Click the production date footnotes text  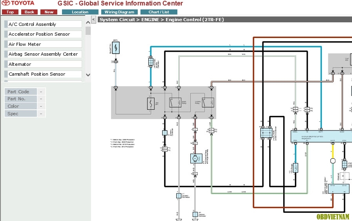coord(122,143)
